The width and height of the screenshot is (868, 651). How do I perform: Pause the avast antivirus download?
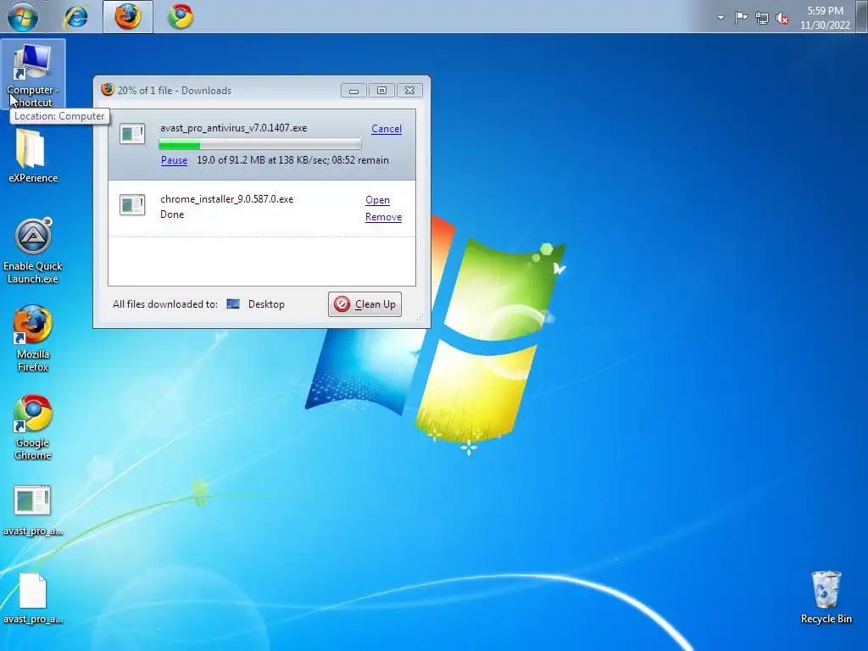[x=174, y=160]
